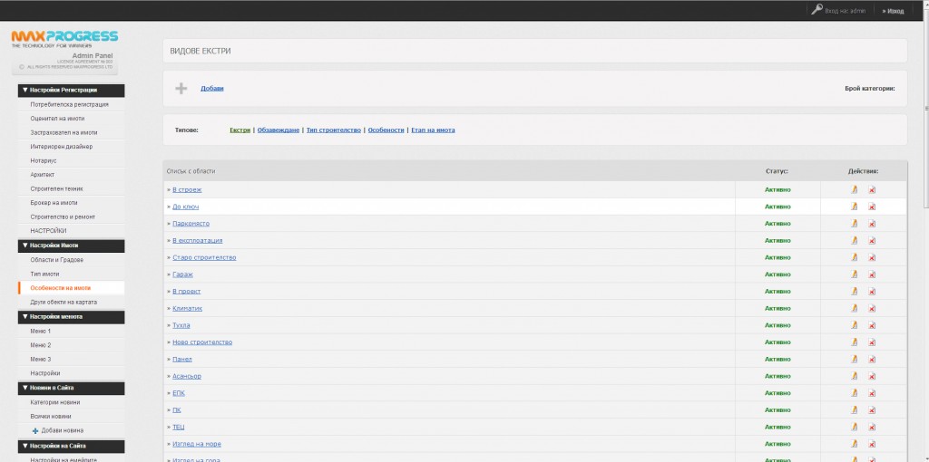Delete the 'Старо строителство' row
The width and height of the screenshot is (929, 462).
(x=872, y=258)
